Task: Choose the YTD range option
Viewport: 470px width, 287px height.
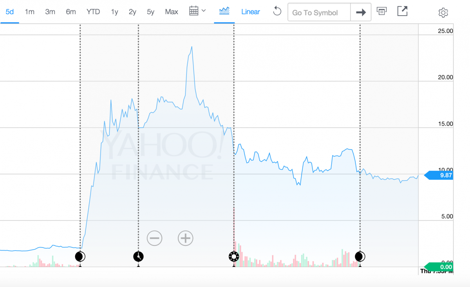Action: (93, 12)
